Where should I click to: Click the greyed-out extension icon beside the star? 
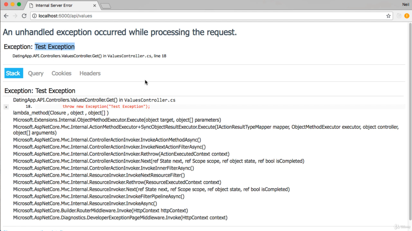point(399,16)
